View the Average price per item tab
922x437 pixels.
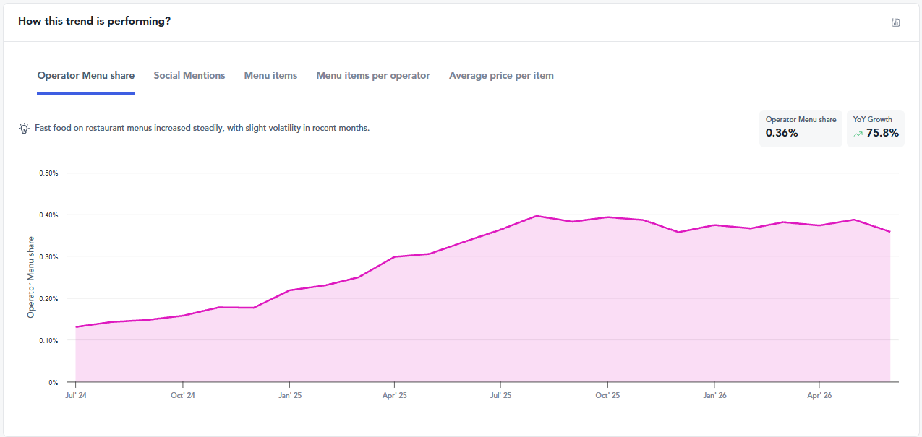pyautogui.click(x=501, y=75)
